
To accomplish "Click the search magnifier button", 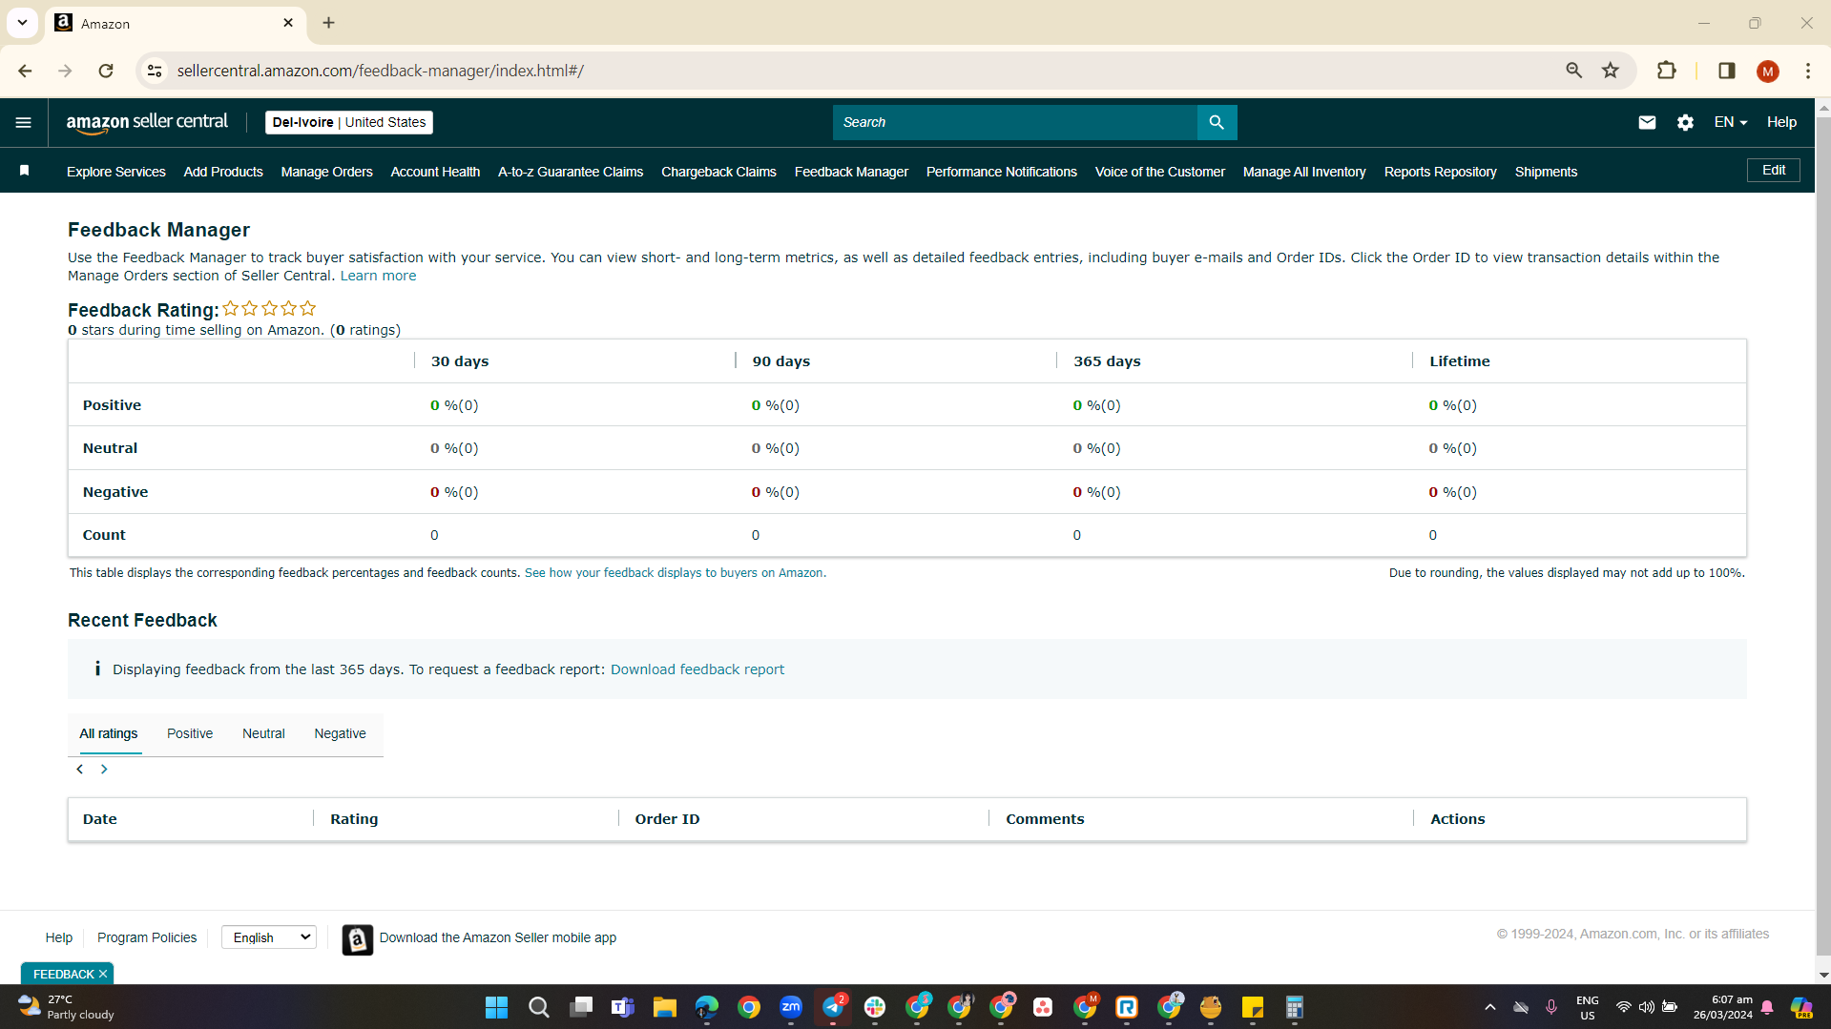I will coord(1217,122).
